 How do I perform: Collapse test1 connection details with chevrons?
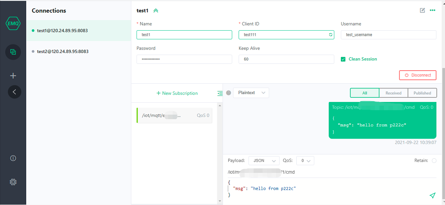[156, 11]
